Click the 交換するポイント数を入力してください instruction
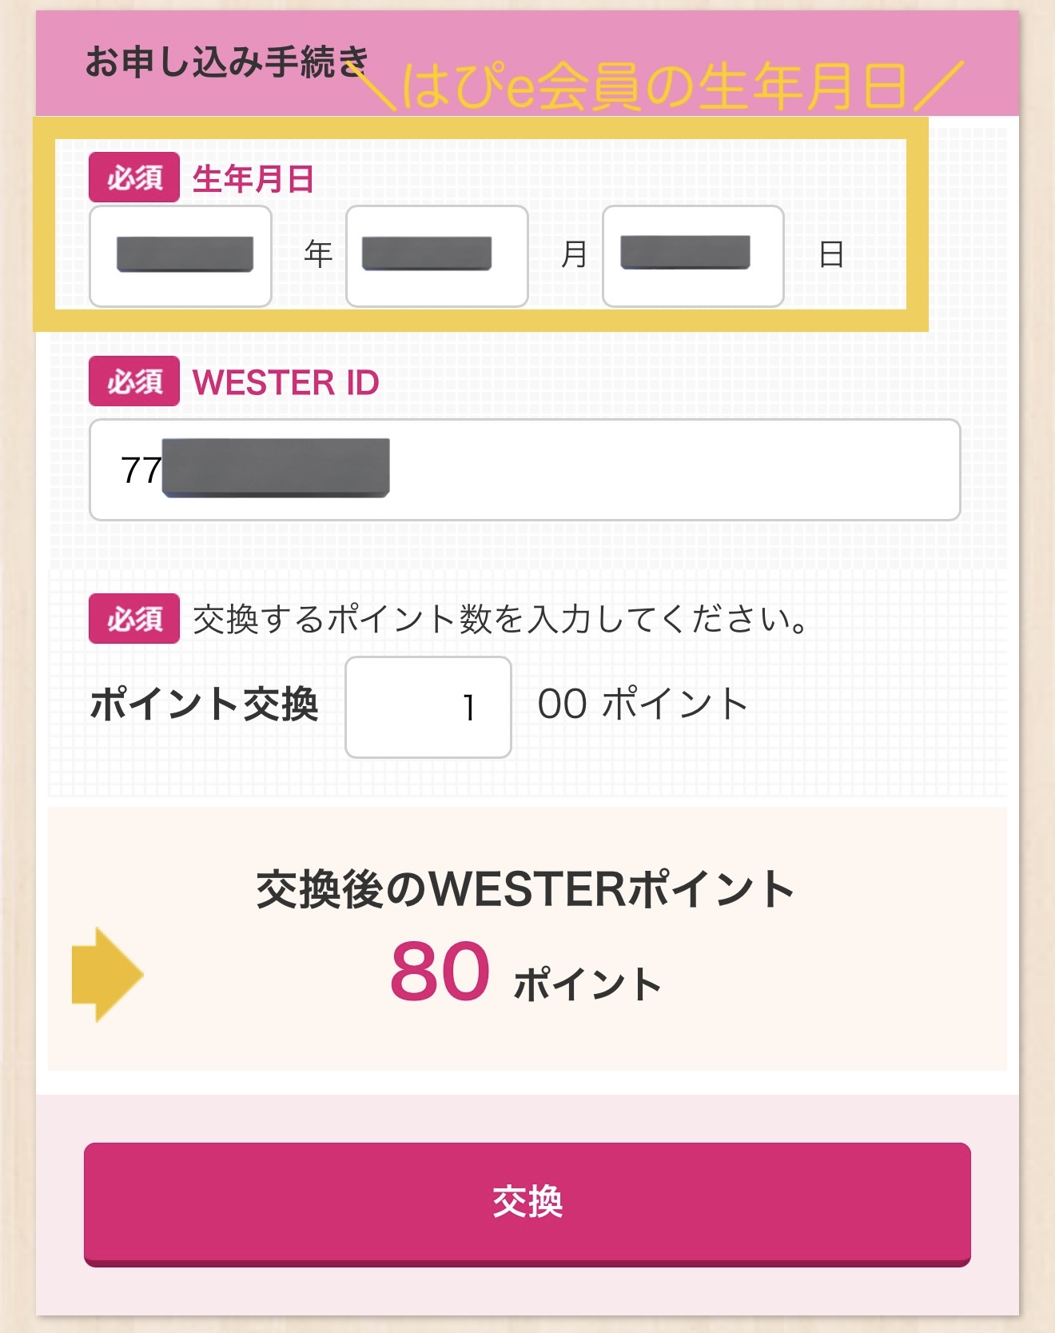 point(500,619)
